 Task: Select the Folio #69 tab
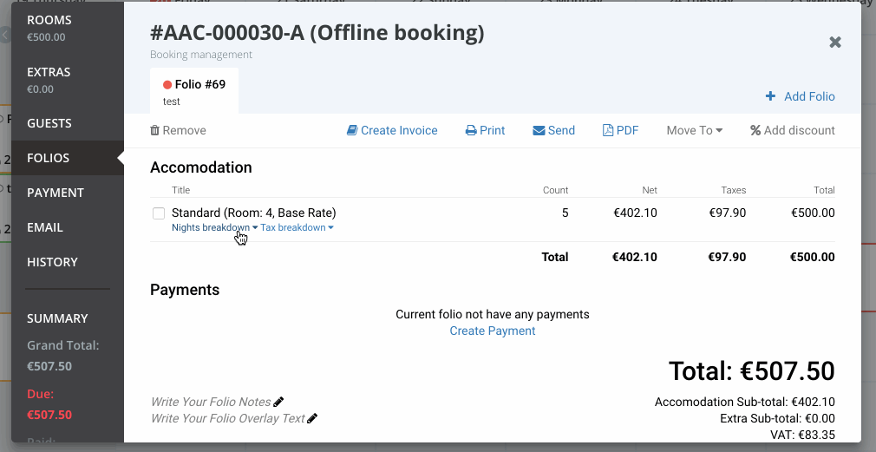click(194, 92)
